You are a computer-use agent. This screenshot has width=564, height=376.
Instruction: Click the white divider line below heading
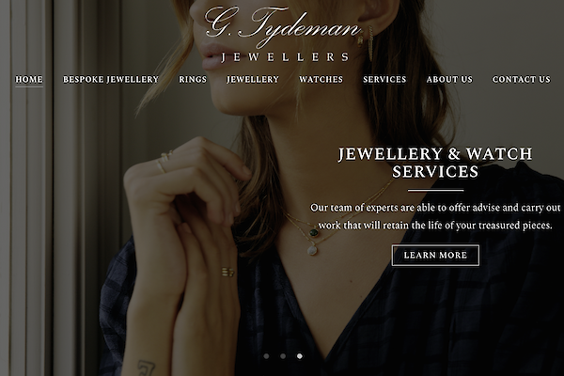pos(435,190)
